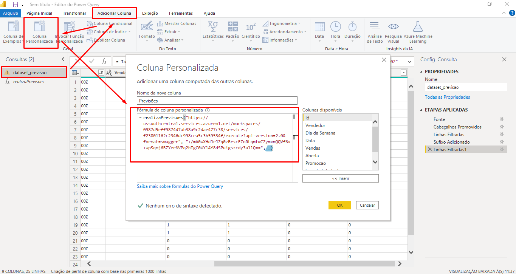Image resolution: width=516 pixels, height=274 pixels.
Task: Close the Coluna Personalizada dialog
Action: 384,60
